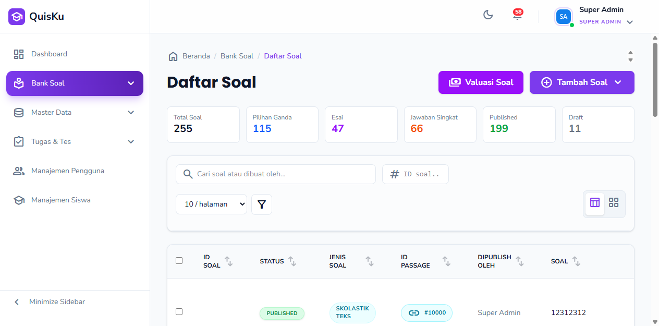Click the Total Soal 255 stat card

pos(203,125)
